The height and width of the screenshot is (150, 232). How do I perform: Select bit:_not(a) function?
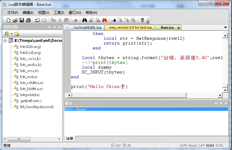[x=29, y=77]
